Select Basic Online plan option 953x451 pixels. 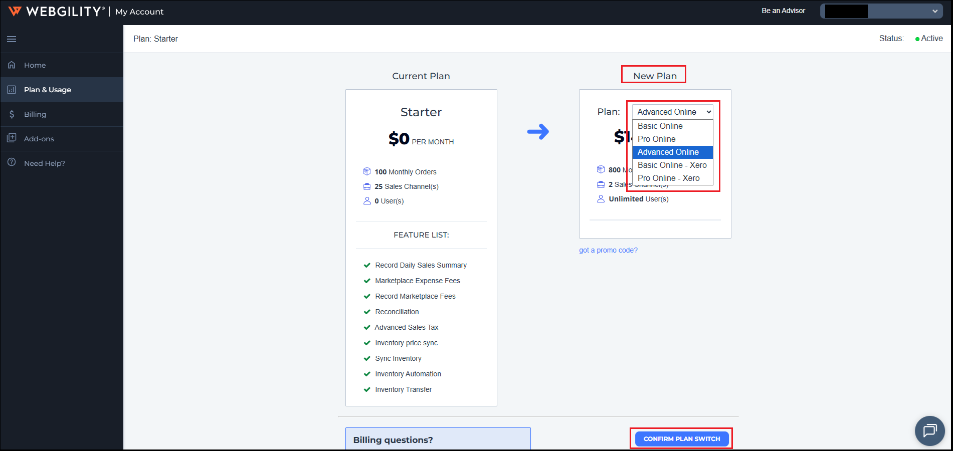[x=660, y=126]
